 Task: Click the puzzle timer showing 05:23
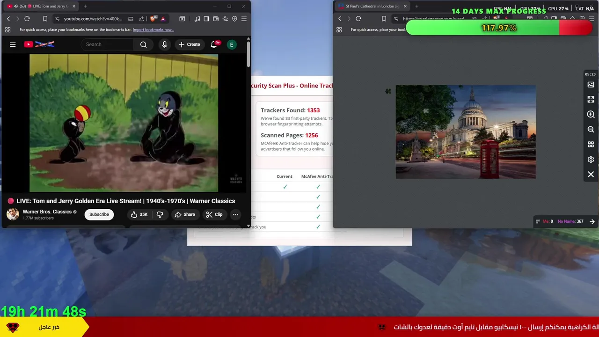[x=590, y=74]
